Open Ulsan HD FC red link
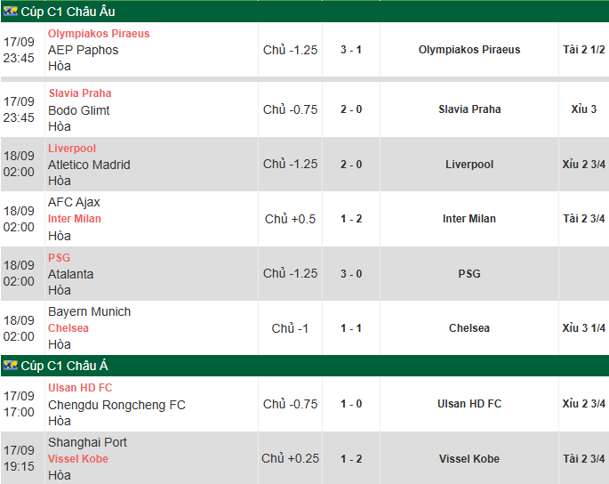 click(80, 388)
